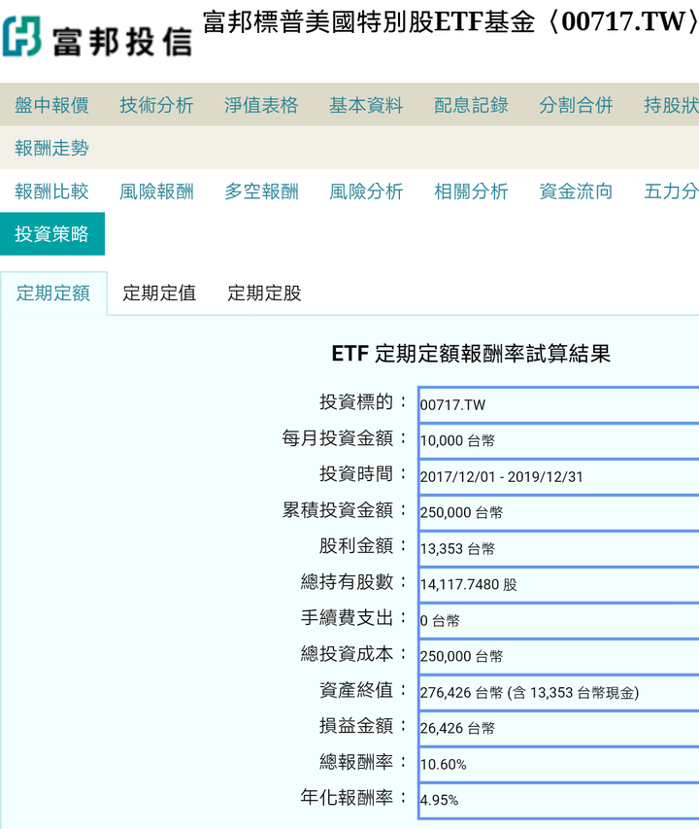
Task: Switch to the 定期定值 tab
Action: click(x=159, y=293)
